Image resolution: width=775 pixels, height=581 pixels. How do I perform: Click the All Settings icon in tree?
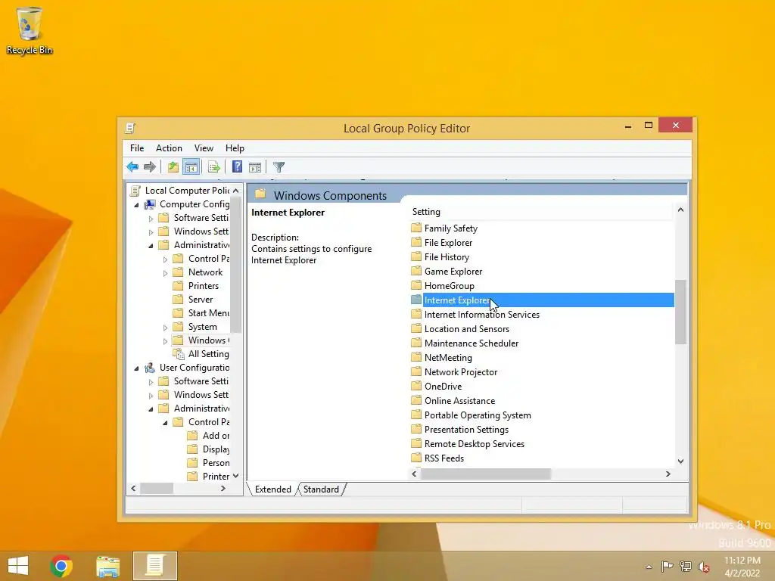tap(179, 354)
